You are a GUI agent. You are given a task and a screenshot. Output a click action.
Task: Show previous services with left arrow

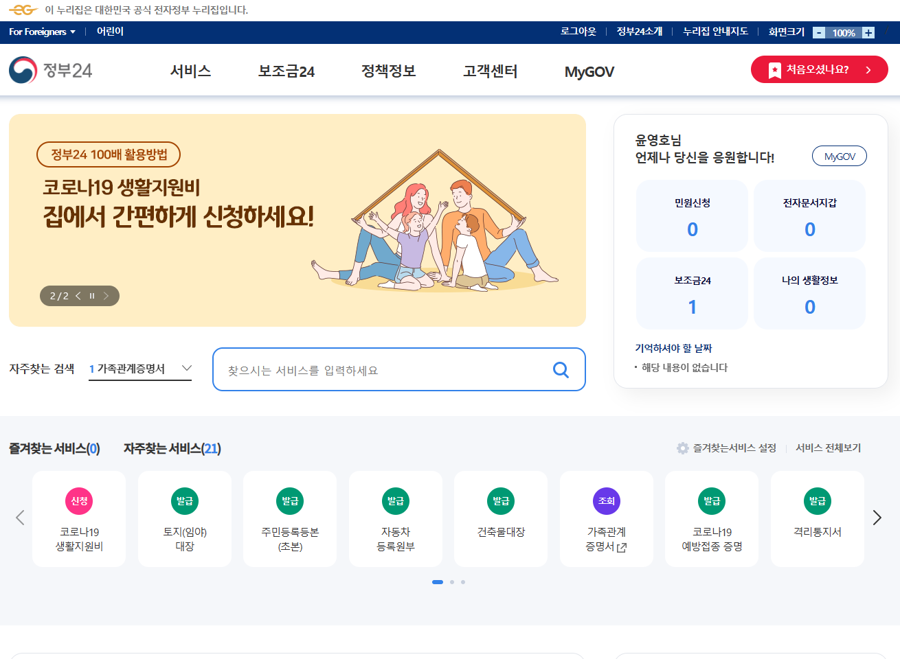[x=20, y=518]
